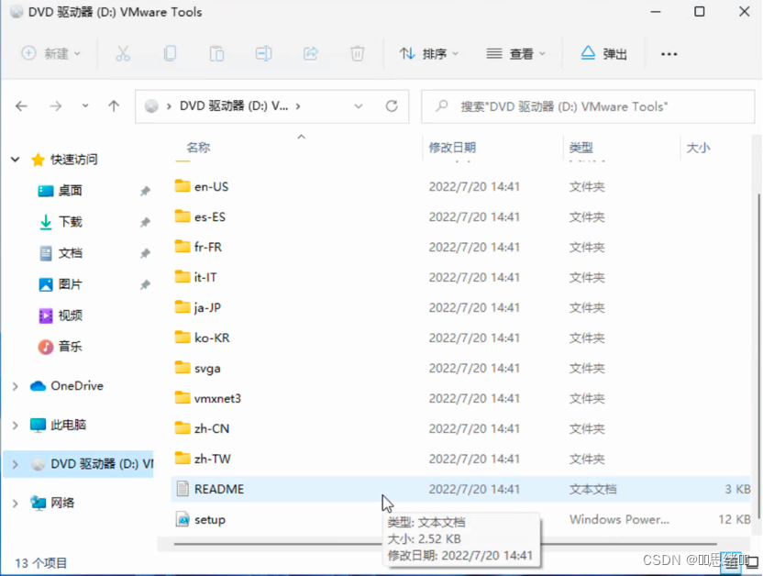Click the Share icon in toolbar

[x=311, y=53]
